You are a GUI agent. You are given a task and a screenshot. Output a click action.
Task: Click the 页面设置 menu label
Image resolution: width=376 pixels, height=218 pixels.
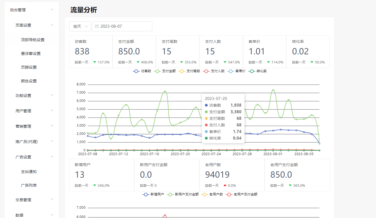click(x=23, y=25)
